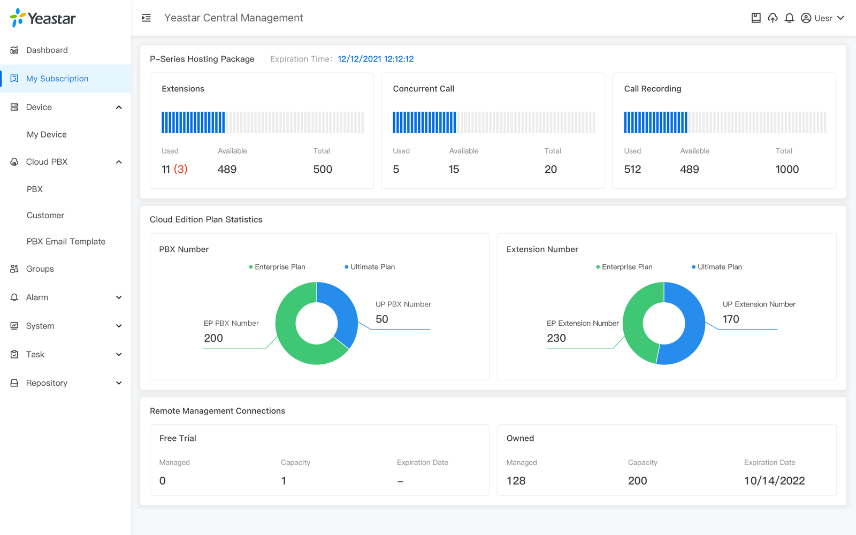Collapse the Device menu chevron

pos(119,108)
